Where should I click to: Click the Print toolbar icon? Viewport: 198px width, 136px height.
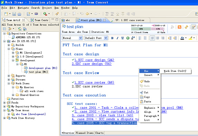[x=19, y=14]
